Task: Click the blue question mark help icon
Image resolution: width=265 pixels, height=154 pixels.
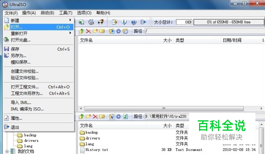Action: pyautogui.click(x=134, y=22)
